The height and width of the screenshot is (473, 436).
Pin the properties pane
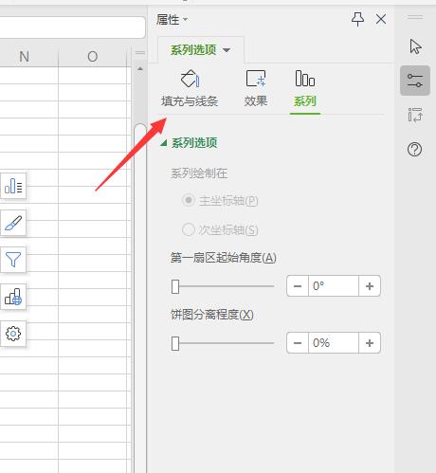click(357, 19)
